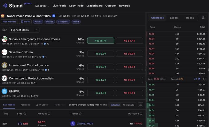
Task: Open Octobox from the navigation bar
Action: tap(111, 6)
